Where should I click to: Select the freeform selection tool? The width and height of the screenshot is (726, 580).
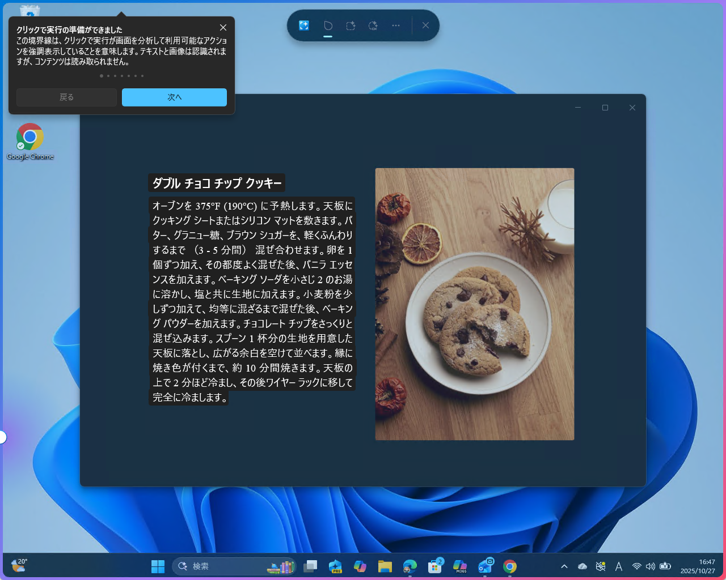[x=328, y=25]
